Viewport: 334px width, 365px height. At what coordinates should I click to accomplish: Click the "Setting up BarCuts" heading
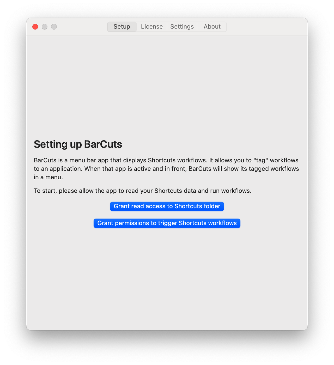(x=78, y=144)
